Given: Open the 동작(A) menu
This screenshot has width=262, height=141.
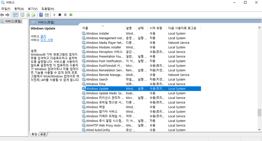Looking at the screenshot, I should 19,9.
